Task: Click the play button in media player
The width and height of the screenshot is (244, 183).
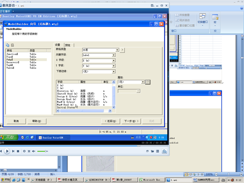Action: click(7, 151)
